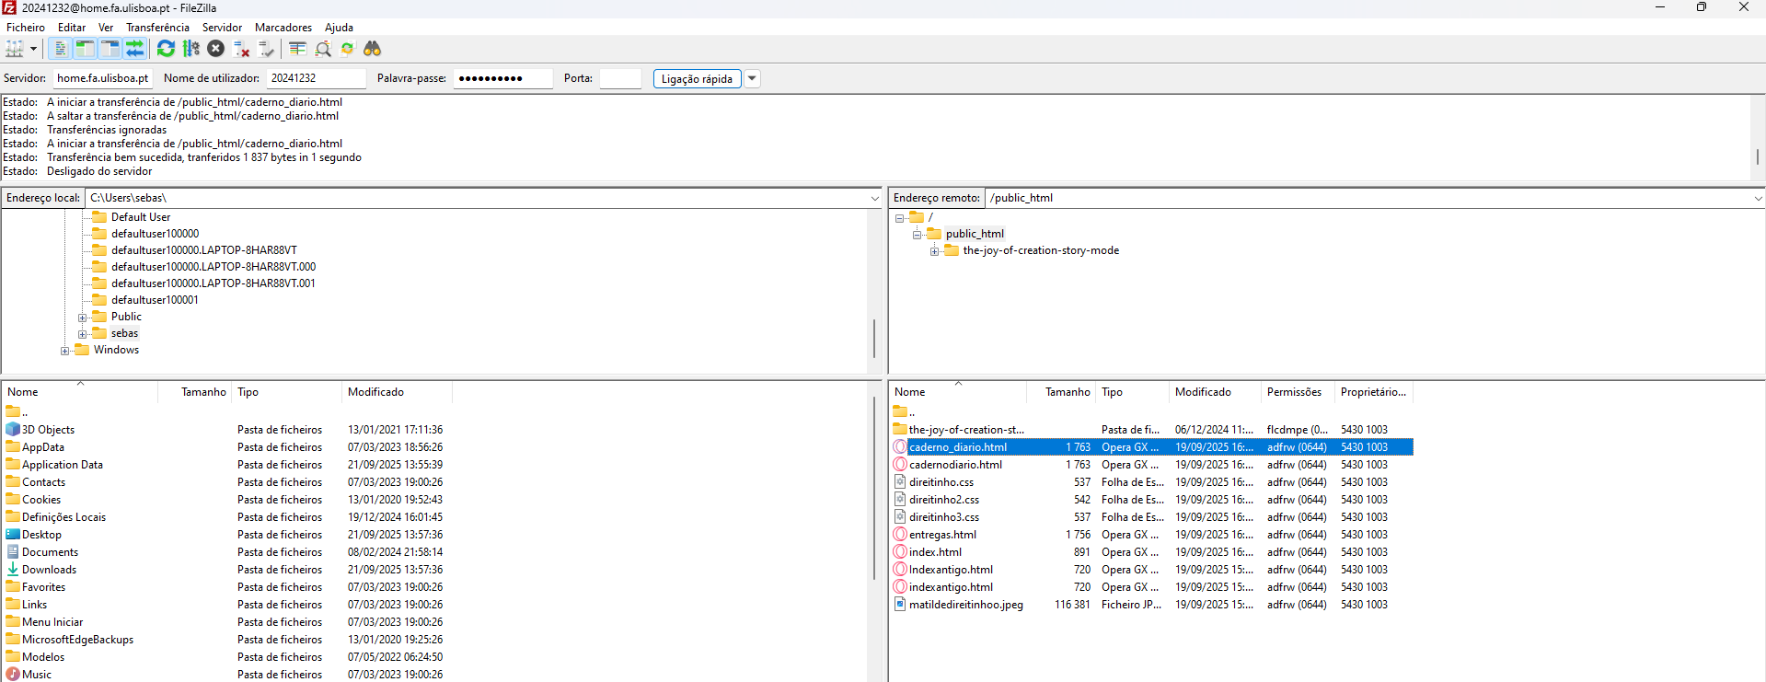Viewport: 1766px width, 682px height.
Task: Click the binoculars file search icon
Action: point(372,49)
